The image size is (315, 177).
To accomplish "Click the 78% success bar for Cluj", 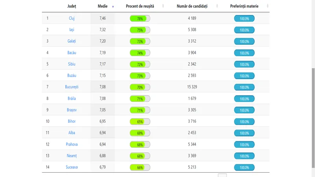I will (x=140, y=18).
